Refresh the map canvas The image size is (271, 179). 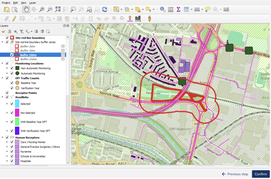click(x=104, y=9)
